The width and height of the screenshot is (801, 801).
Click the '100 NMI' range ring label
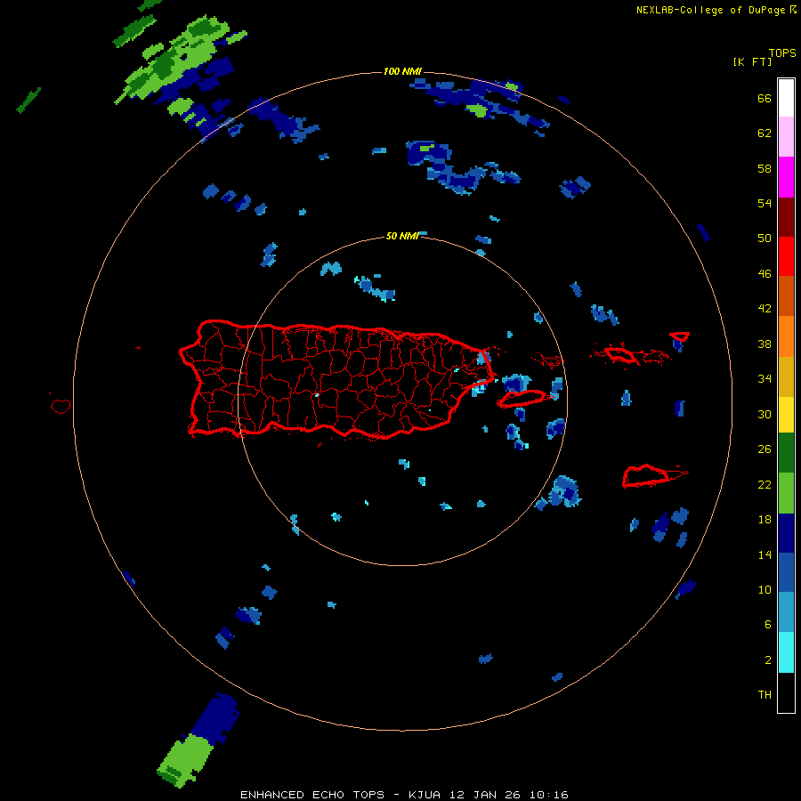pyautogui.click(x=402, y=71)
